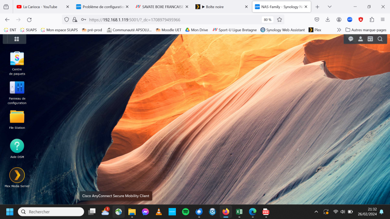The width and height of the screenshot is (390, 219).
Task: Open clock and date 21:32 panel
Action: point(367,212)
